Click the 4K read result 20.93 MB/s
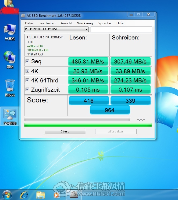178x200 pixels. (x=88, y=71)
